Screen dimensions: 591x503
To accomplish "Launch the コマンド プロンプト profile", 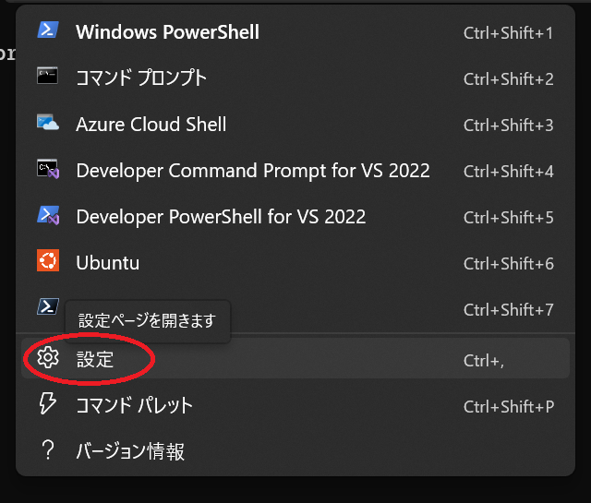I will (x=295, y=78).
